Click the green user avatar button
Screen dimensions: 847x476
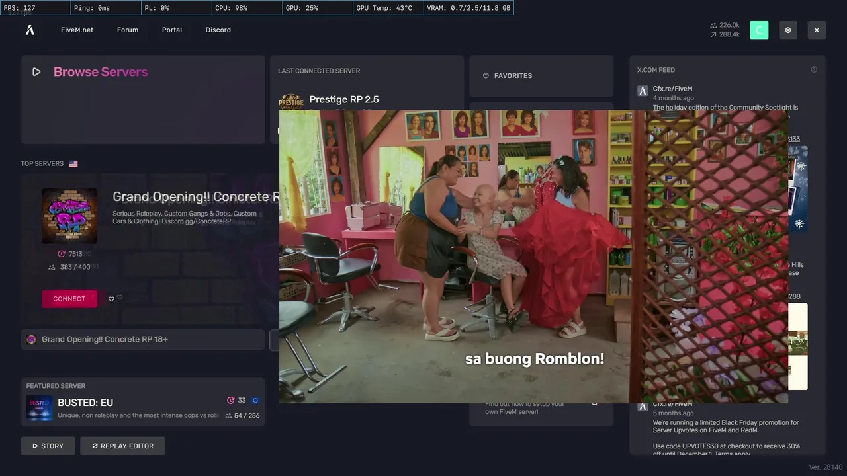(759, 30)
